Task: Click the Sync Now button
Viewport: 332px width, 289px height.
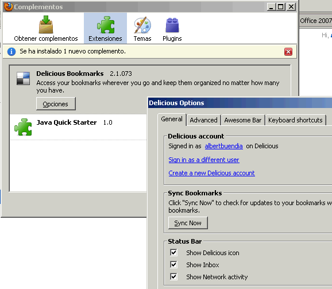Action: coord(188,223)
